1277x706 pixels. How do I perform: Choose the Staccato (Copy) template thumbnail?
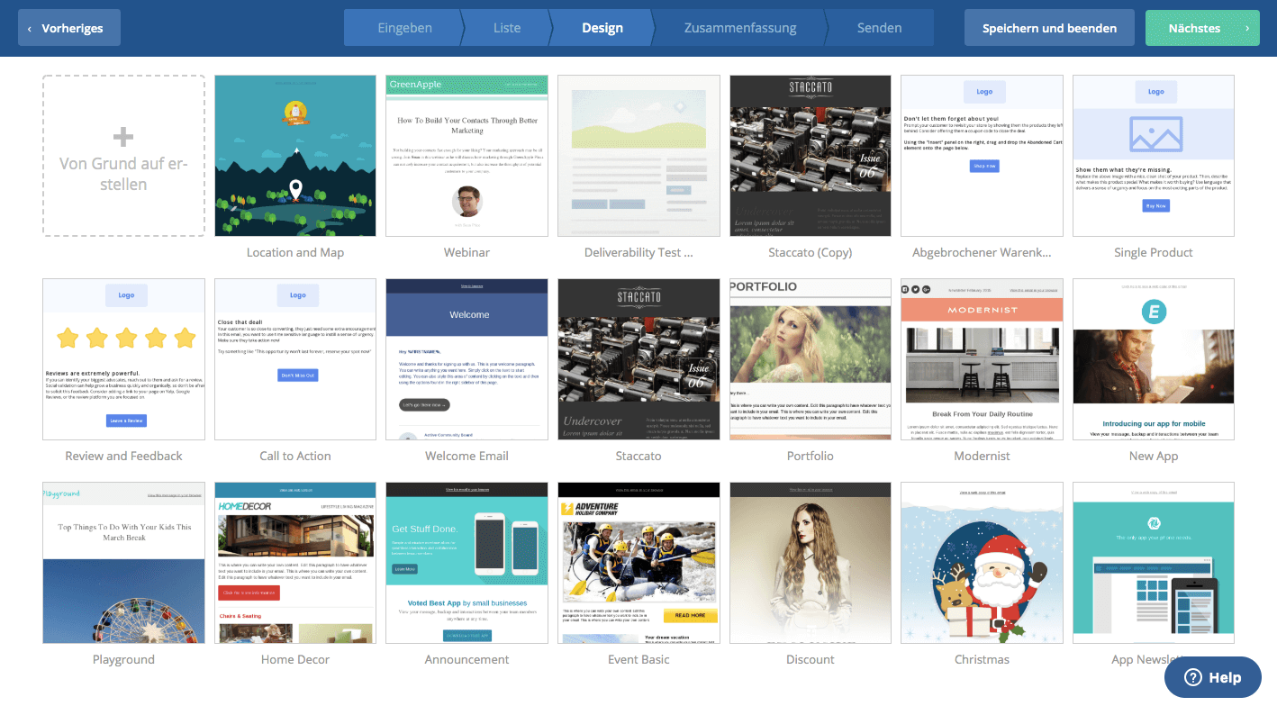(x=811, y=156)
